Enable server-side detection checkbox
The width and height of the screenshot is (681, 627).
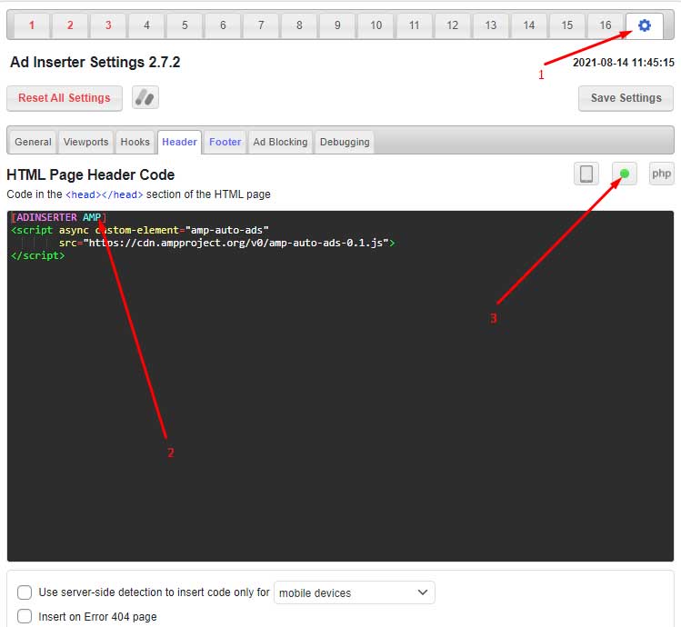[25, 592]
